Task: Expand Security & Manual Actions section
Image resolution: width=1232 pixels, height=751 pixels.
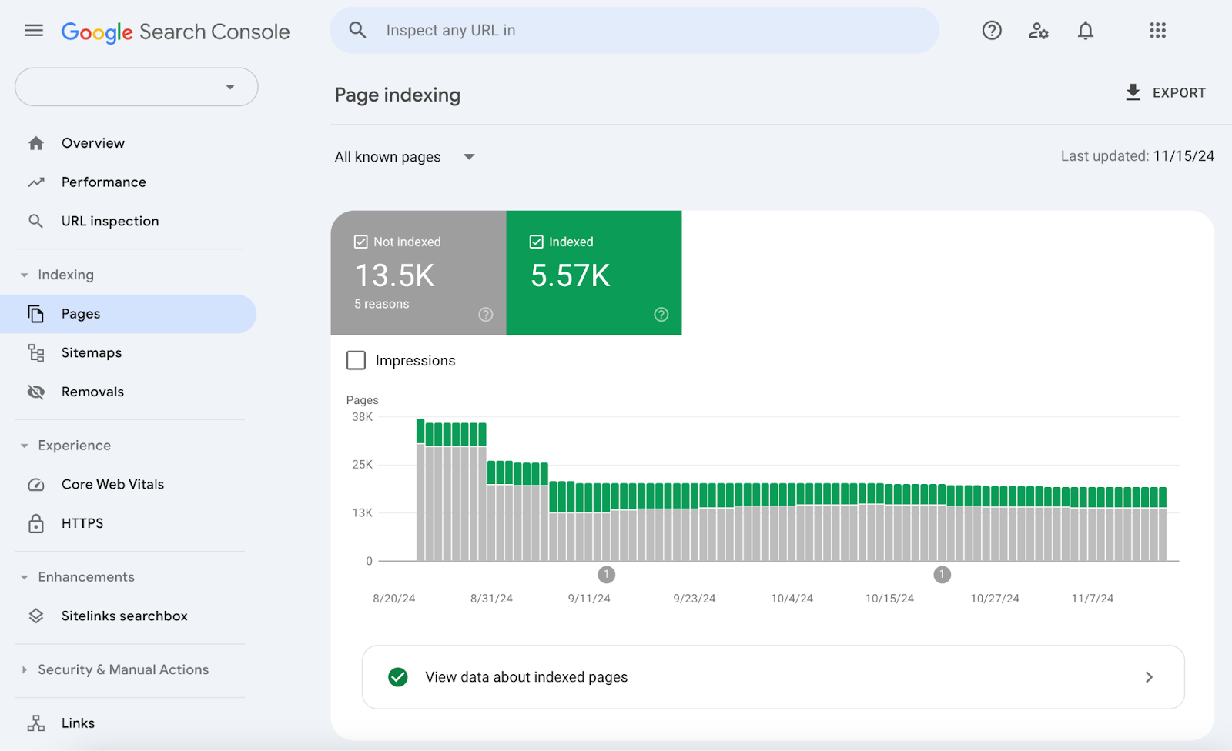Action: point(123,669)
